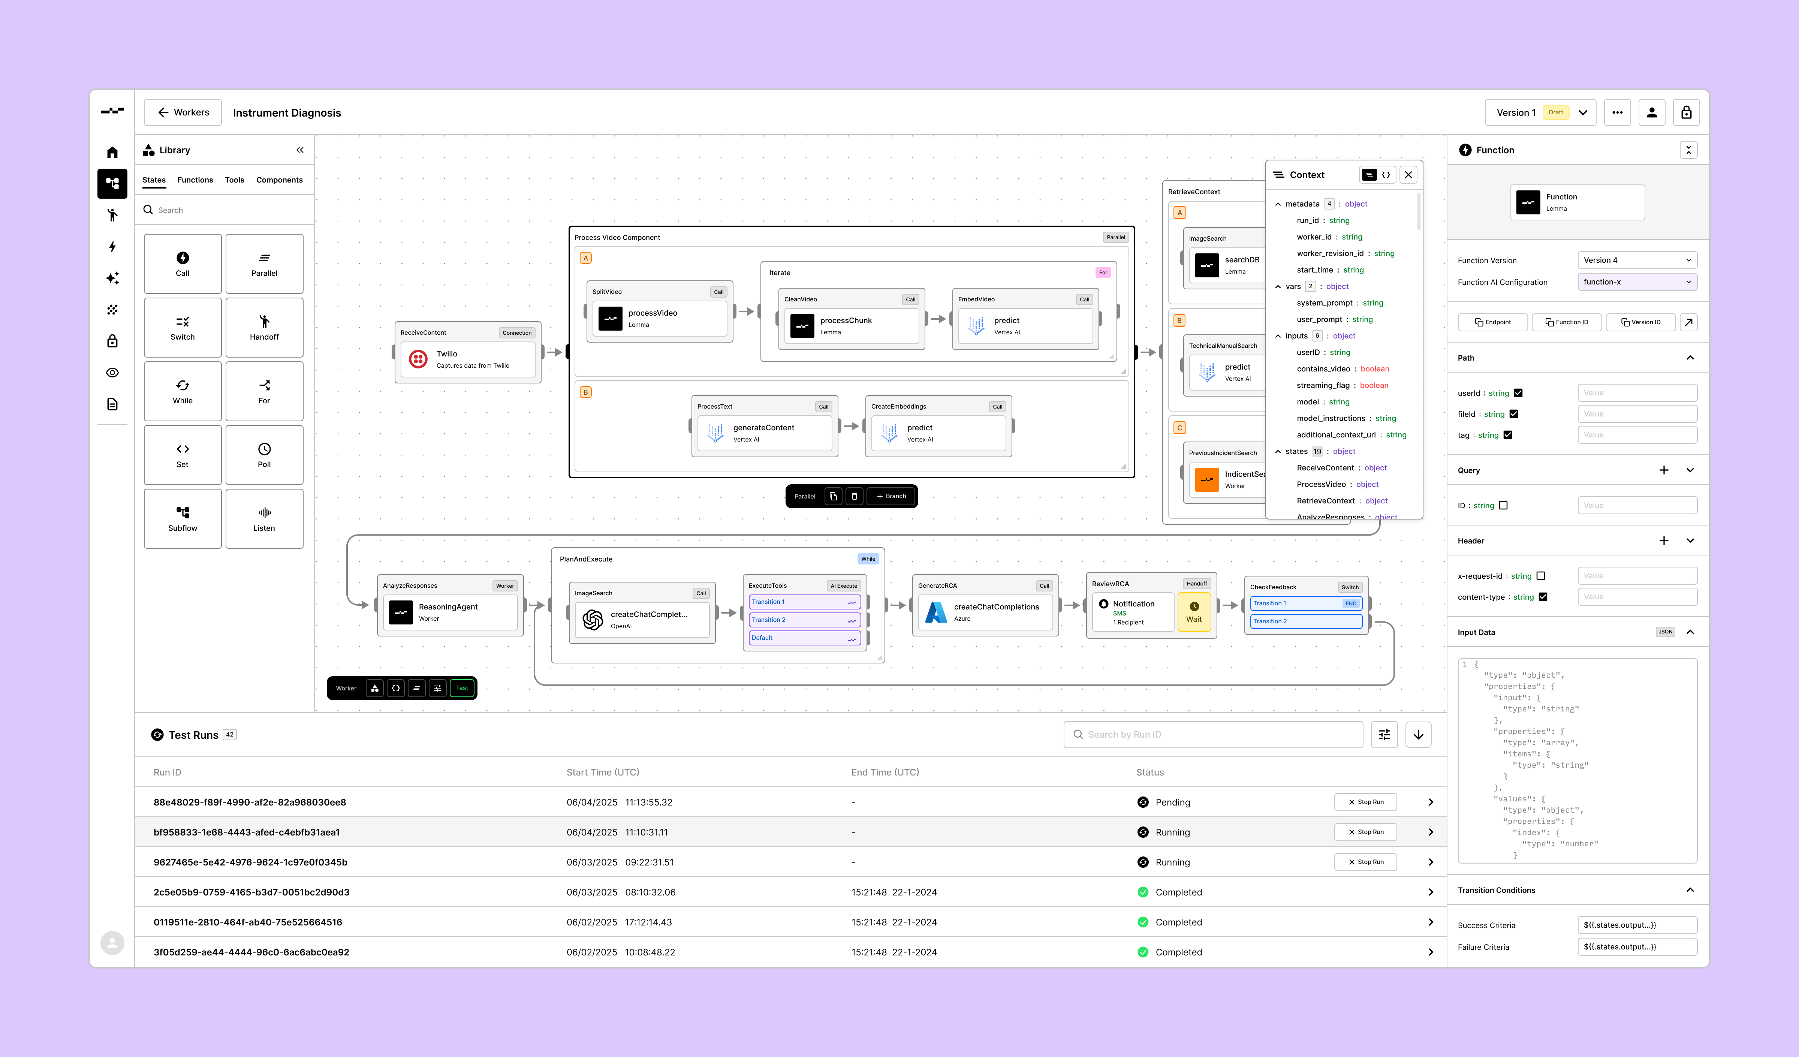
Task: Collapse the metadata node in Context
Action: pyautogui.click(x=1278, y=204)
